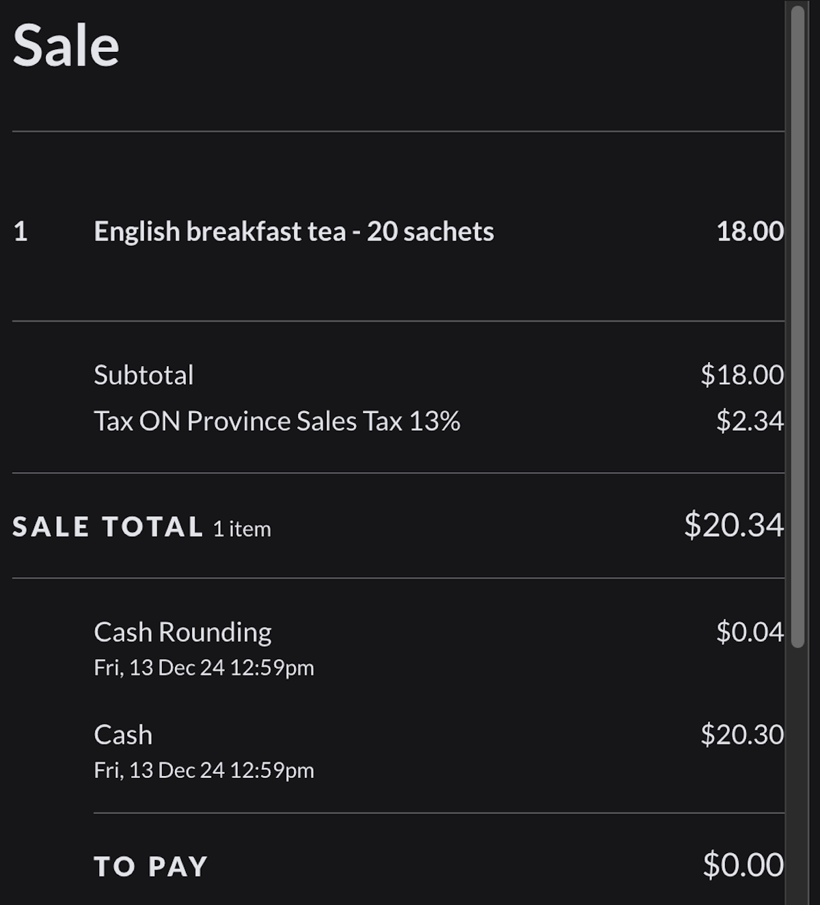Click the SALE TOTAL label
Viewport: 820px width, 905px height.
(x=108, y=527)
